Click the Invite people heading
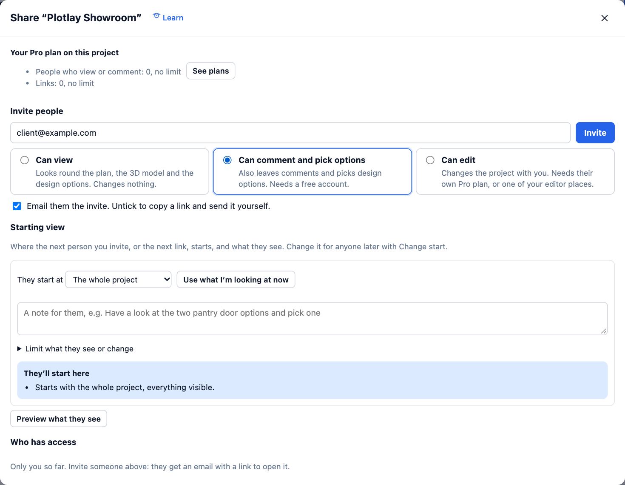This screenshot has width=625, height=485. point(37,111)
